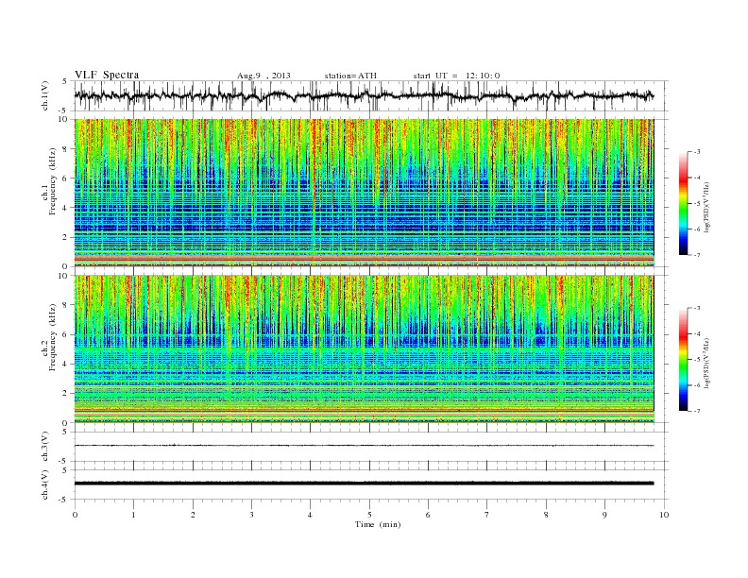Click the ch.2 colorbar log(PSD) units label
This screenshot has height=578, width=748.
pyautogui.click(x=707, y=364)
